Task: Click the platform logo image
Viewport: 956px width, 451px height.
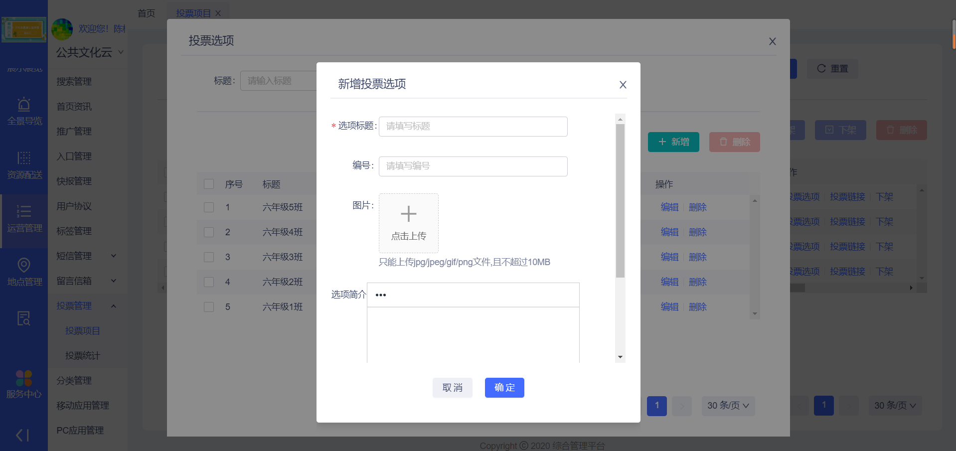Action: 24,29
